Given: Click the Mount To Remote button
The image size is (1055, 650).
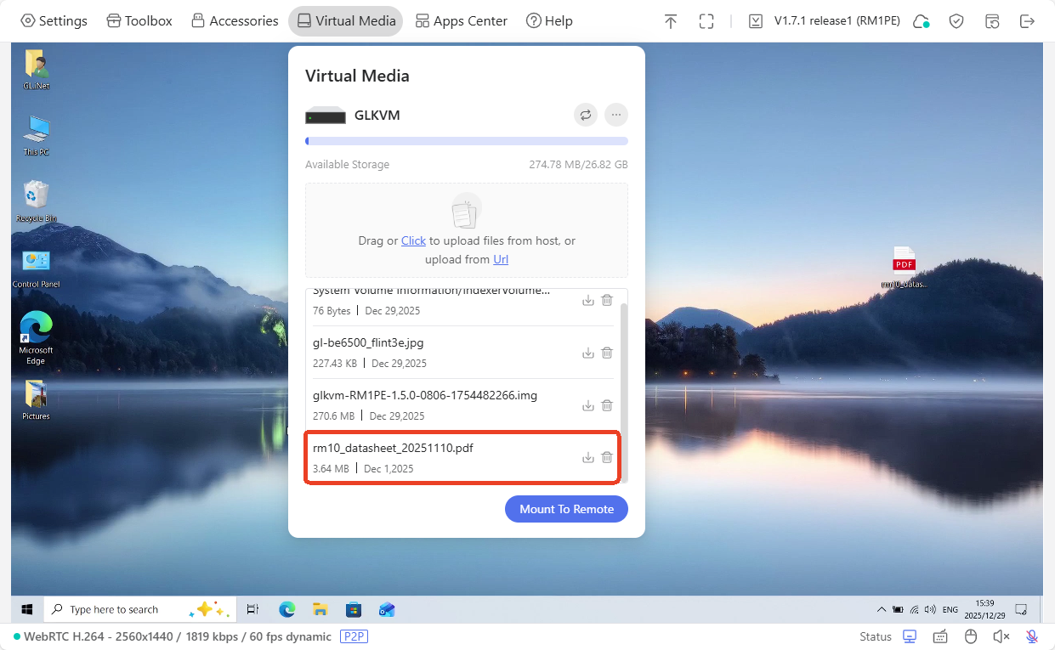Looking at the screenshot, I should click(x=566, y=509).
